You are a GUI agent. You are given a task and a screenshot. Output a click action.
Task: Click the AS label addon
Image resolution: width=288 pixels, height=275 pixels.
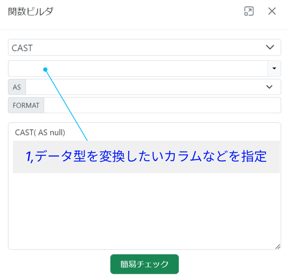(17, 87)
